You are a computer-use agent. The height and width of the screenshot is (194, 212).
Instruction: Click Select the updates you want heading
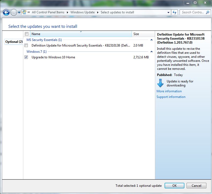pyautogui.click(x=43, y=26)
